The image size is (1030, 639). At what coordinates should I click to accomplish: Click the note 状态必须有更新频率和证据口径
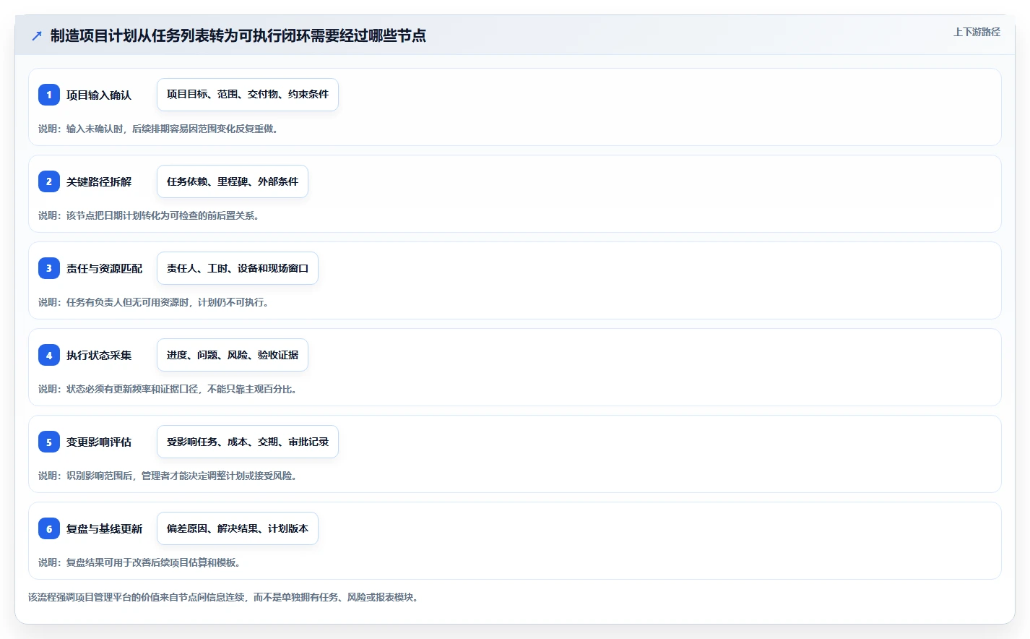[168, 389]
